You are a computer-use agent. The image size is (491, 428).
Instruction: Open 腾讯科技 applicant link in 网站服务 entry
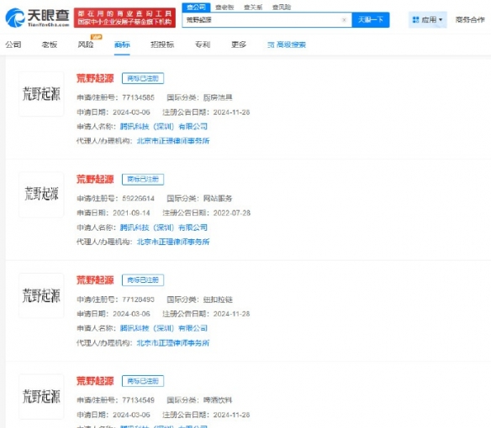[164, 227]
